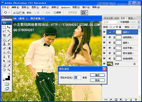Confirm feather with 确定 button
This screenshot has height=102, width=142.
pyautogui.click(x=97, y=75)
